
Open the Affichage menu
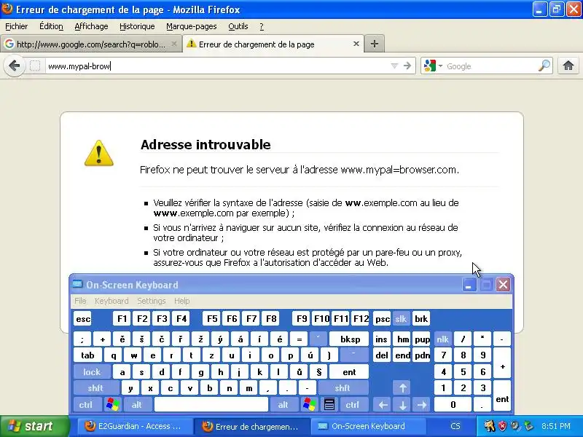coord(91,26)
